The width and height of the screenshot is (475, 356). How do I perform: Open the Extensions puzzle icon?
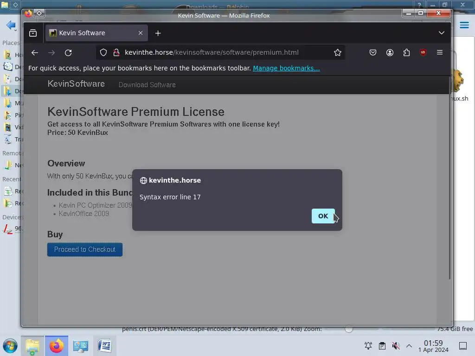click(x=406, y=53)
